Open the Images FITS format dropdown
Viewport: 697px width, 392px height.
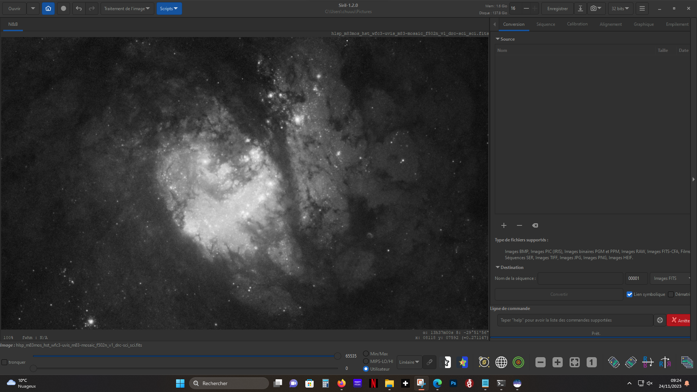pos(670,278)
